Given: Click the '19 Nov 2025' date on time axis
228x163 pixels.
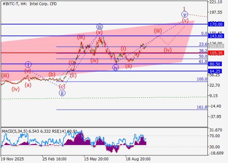Looking at the screenshot, I should tap(12, 159).
